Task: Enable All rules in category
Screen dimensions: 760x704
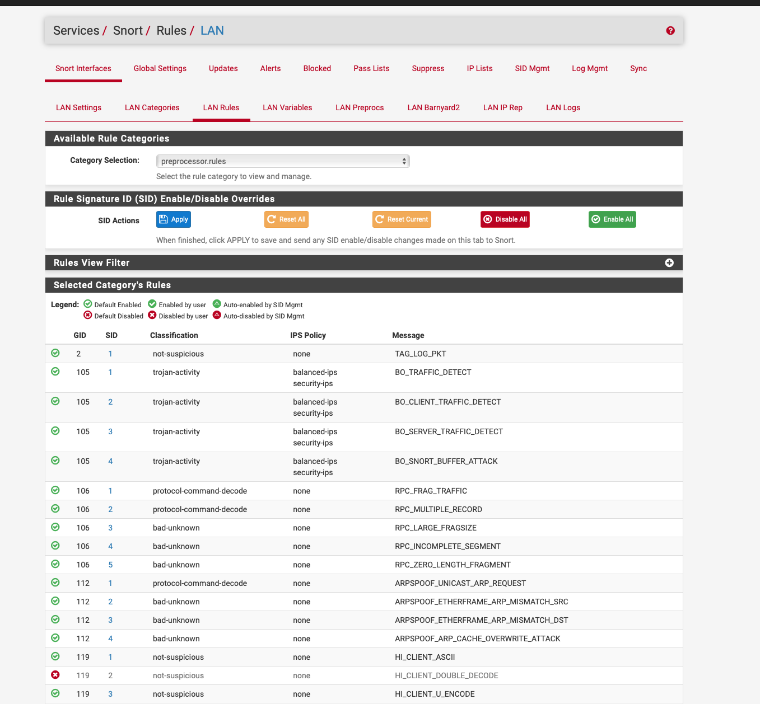Action: coord(612,219)
